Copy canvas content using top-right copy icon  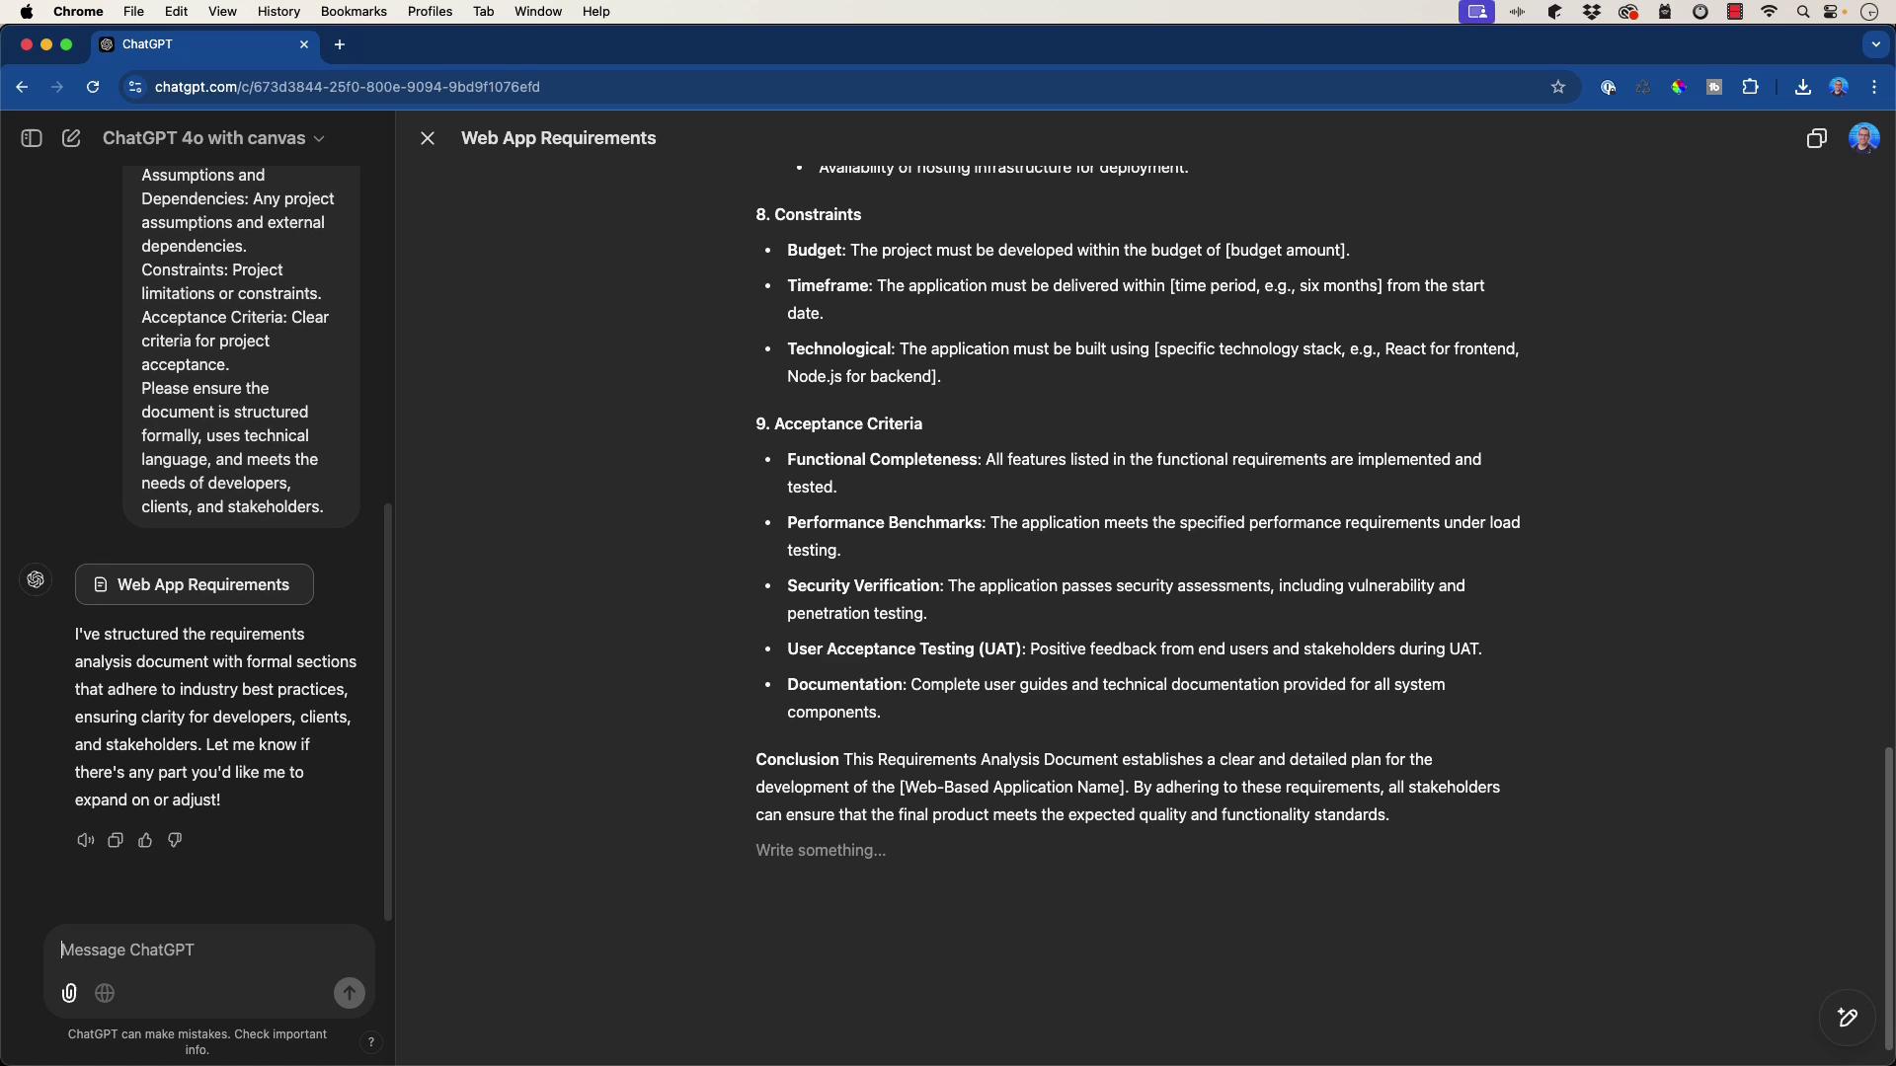1816,139
